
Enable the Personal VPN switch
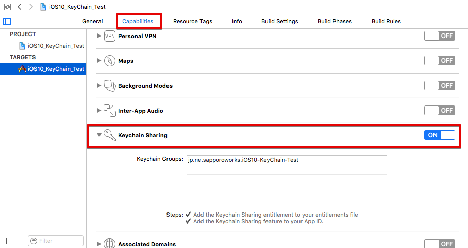coord(440,36)
